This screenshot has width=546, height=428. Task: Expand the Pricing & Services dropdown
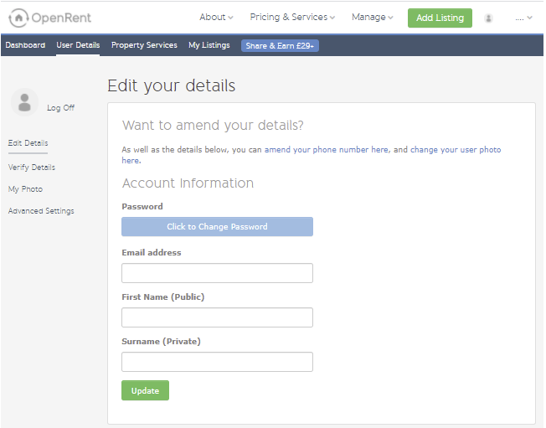click(292, 17)
